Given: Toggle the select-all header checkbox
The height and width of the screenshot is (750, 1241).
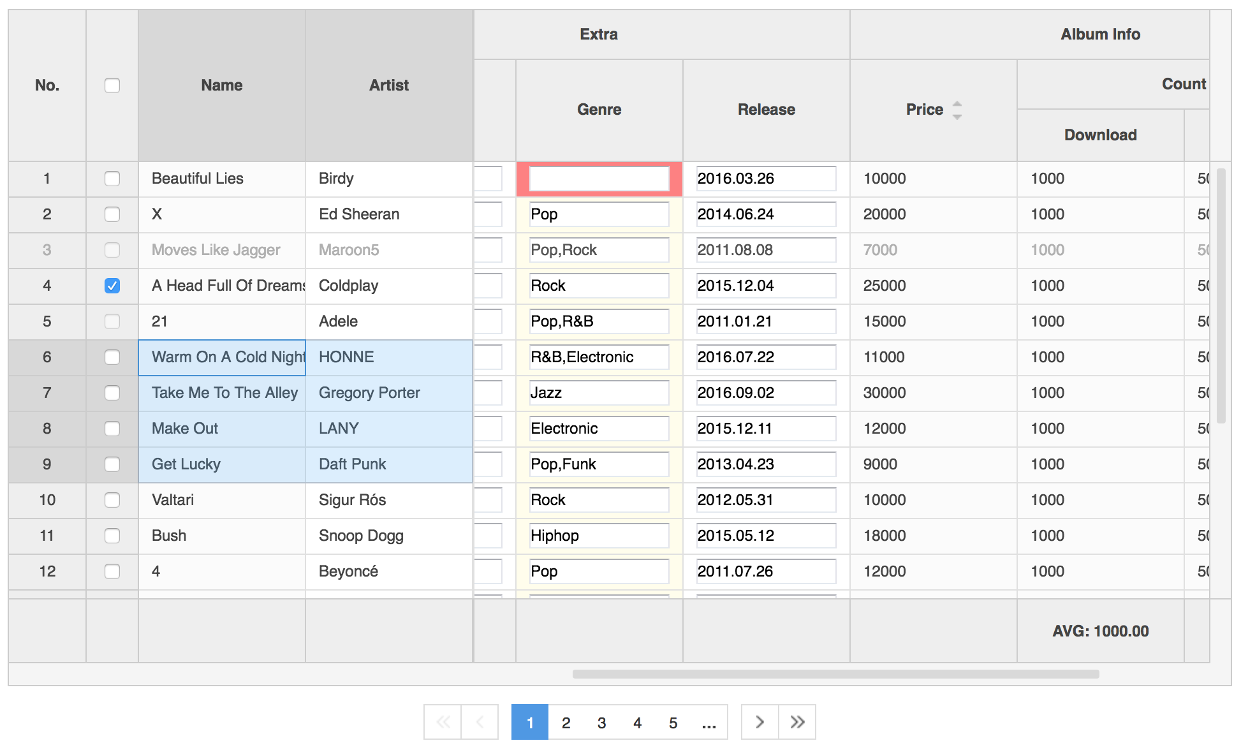Looking at the screenshot, I should pyautogui.click(x=112, y=85).
